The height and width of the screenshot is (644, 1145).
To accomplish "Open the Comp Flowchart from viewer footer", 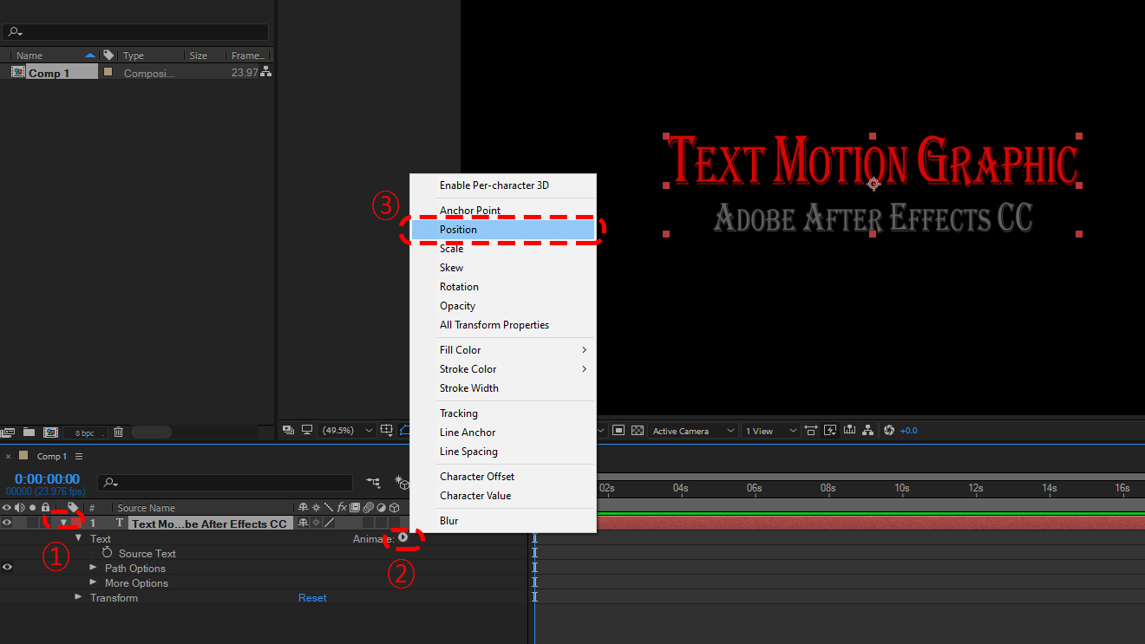I will 868,430.
